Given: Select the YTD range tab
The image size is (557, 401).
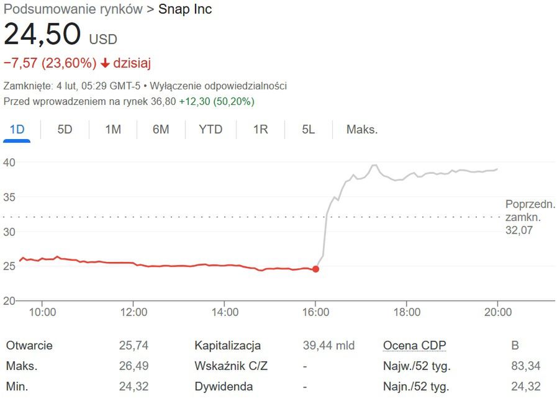Looking at the screenshot, I should point(211,129).
